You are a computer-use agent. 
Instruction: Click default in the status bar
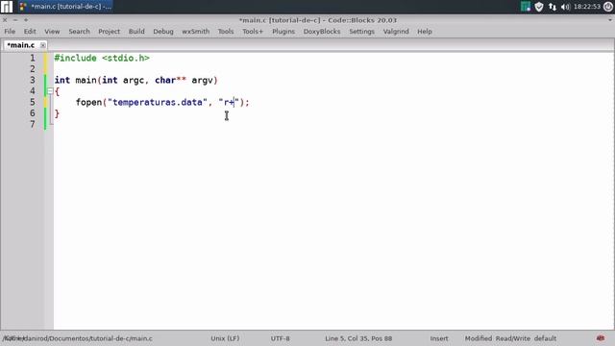(x=545, y=338)
